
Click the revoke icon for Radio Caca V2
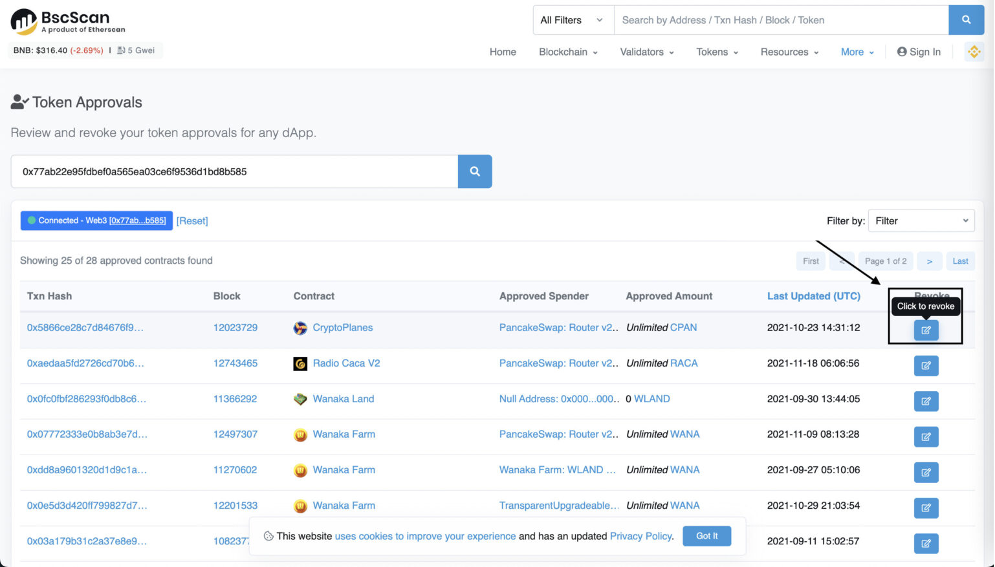926,366
